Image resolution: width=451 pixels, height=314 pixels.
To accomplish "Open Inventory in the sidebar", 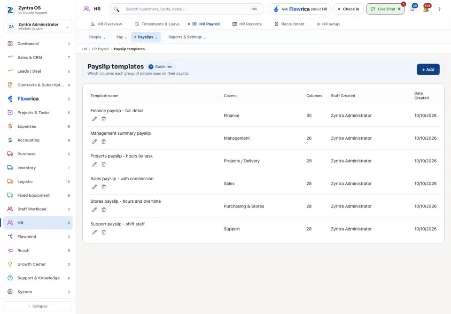I will coord(38,168).
